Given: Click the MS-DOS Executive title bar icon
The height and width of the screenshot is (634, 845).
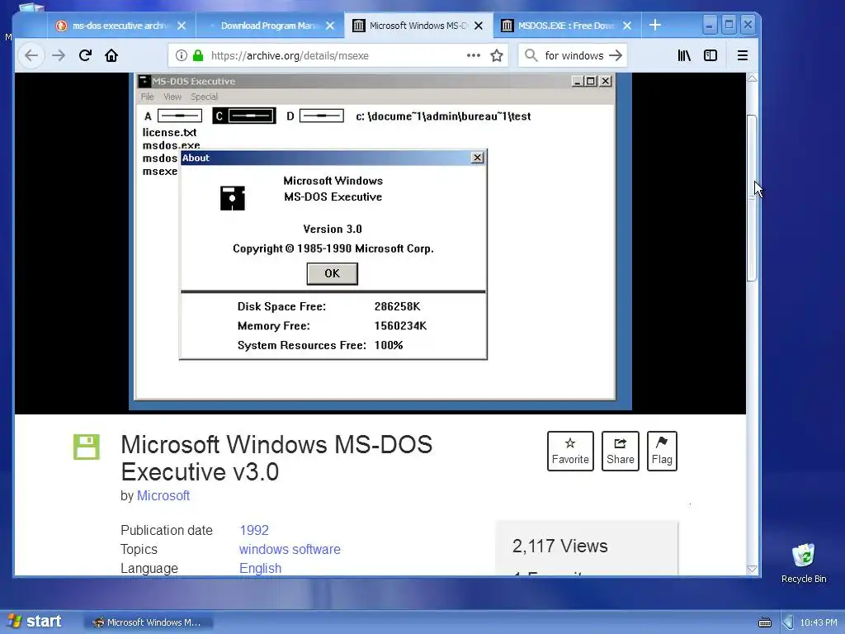Looking at the screenshot, I should coord(144,81).
